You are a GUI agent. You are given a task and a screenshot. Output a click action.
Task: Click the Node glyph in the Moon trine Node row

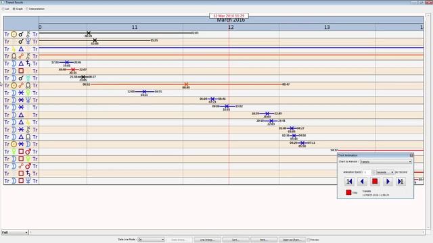(28, 137)
